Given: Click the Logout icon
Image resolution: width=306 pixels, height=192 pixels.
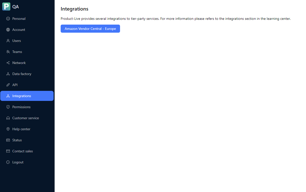Looking at the screenshot, I should 8,162.
